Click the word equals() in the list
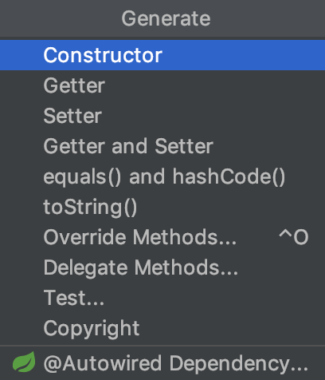Screen dimensions: 325x380 pyautogui.click(x=82, y=177)
